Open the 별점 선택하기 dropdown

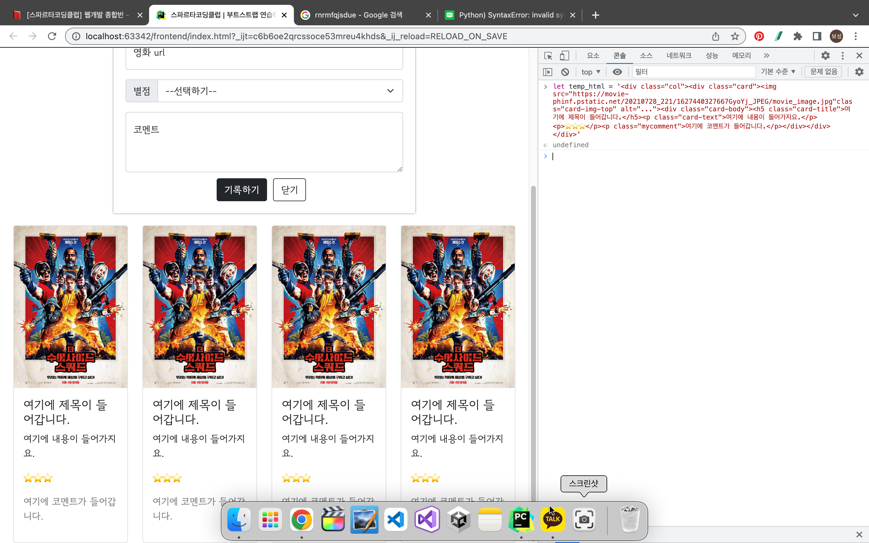point(280,91)
